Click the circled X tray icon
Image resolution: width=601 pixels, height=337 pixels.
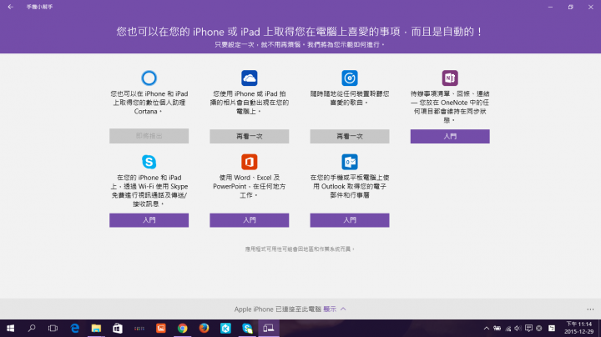(539, 328)
